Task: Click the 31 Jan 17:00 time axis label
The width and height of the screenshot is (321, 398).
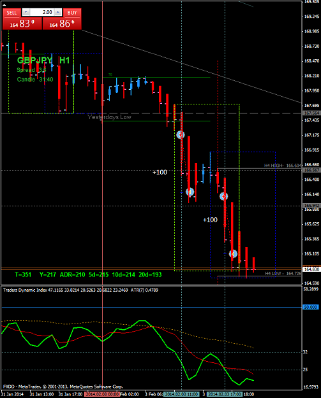Action: coord(70,394)
